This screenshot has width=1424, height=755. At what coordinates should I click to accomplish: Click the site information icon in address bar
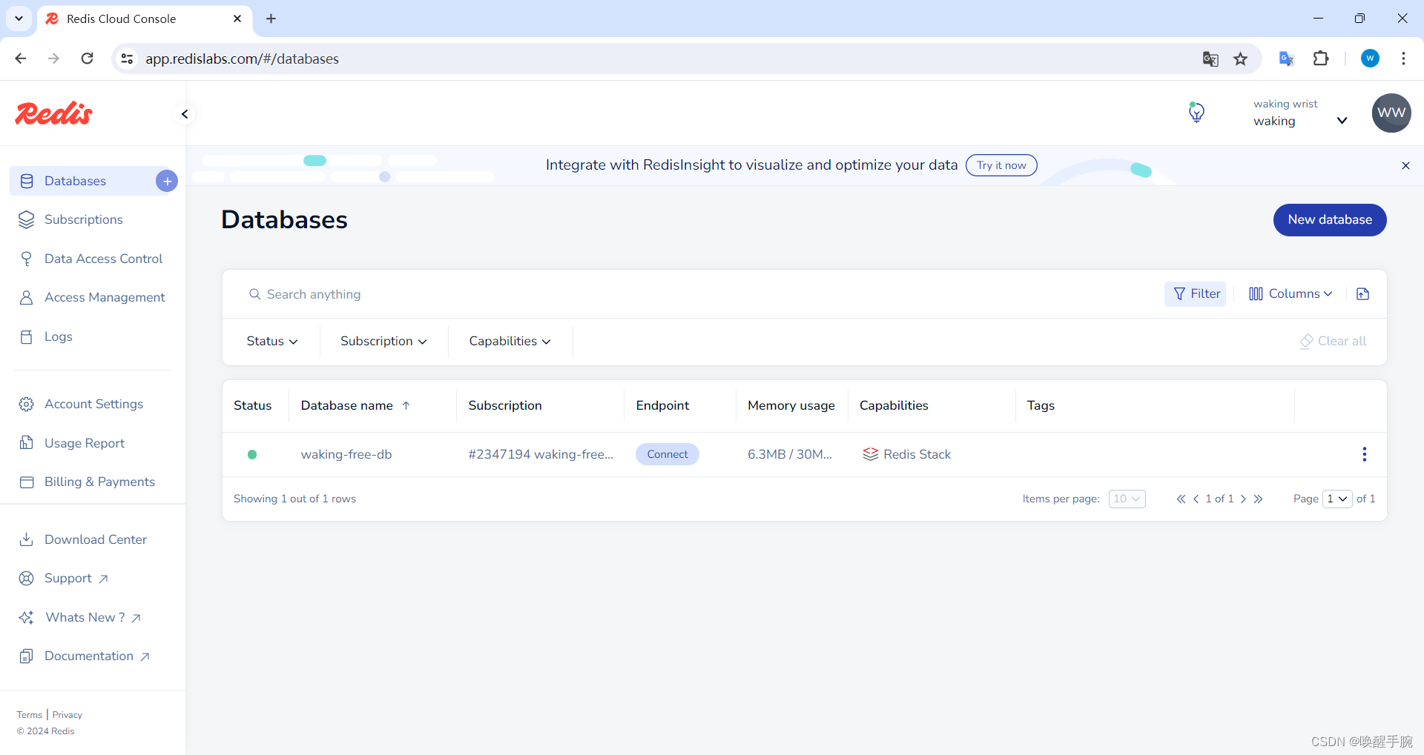tap(128, 59)
